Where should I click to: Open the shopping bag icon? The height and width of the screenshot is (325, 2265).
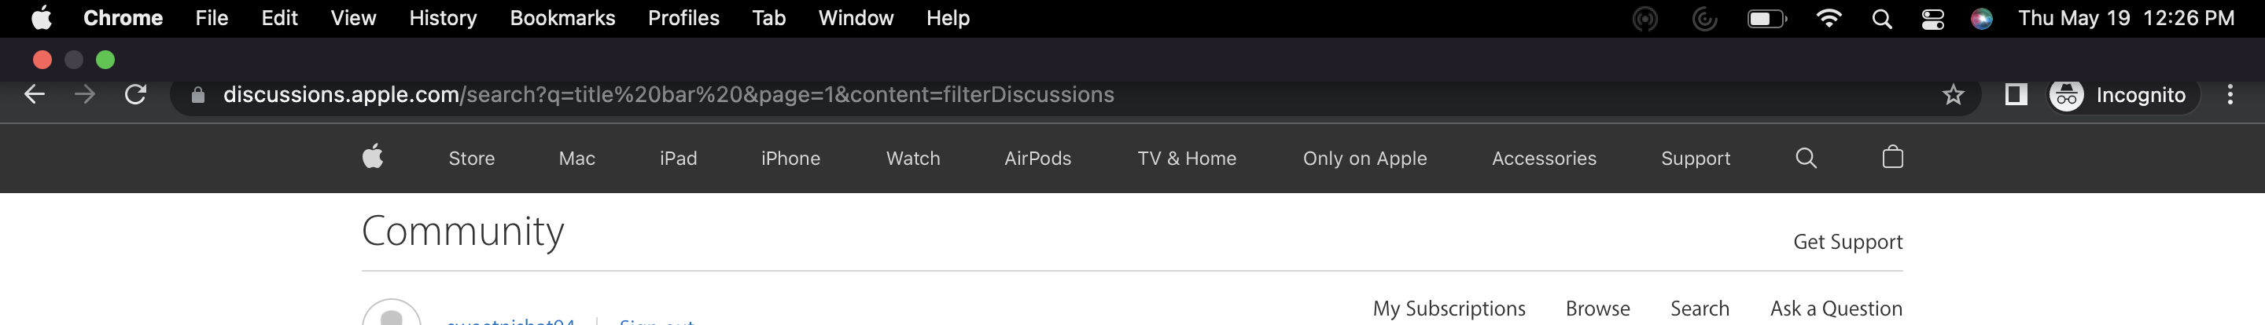pos(1892,157)
